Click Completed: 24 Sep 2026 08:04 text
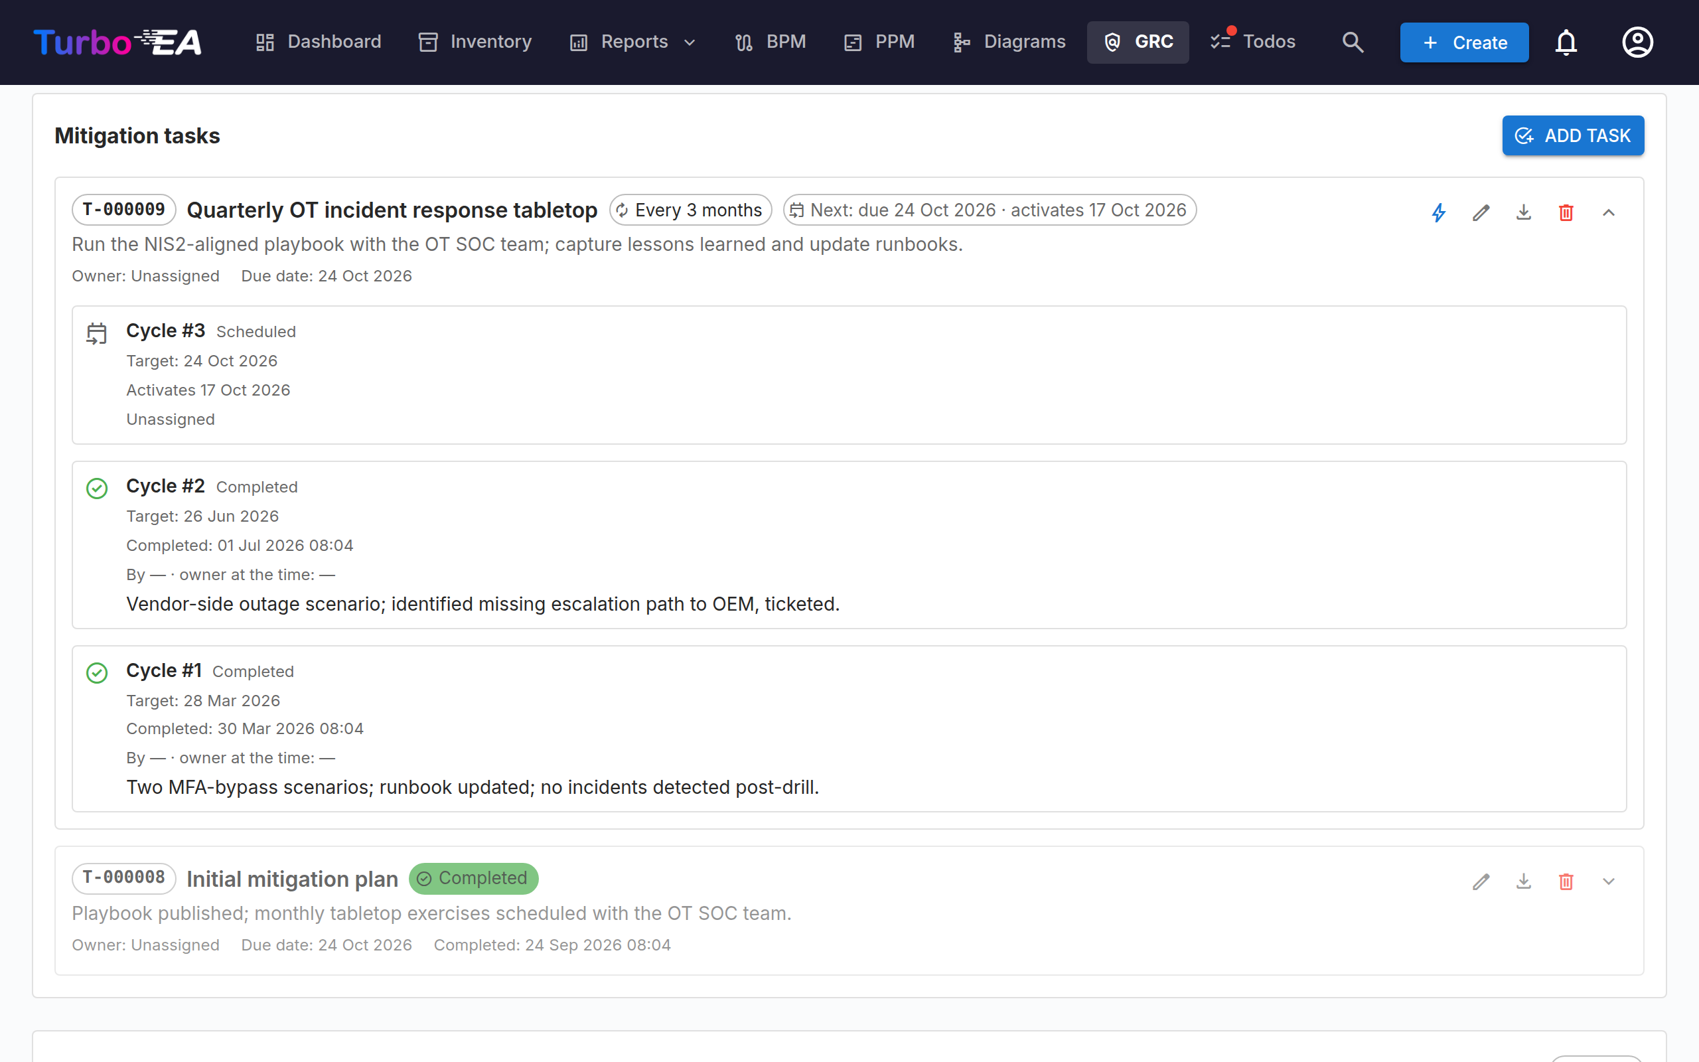Viewport: 1699px width, 1062px height. [x=552, y=945]
